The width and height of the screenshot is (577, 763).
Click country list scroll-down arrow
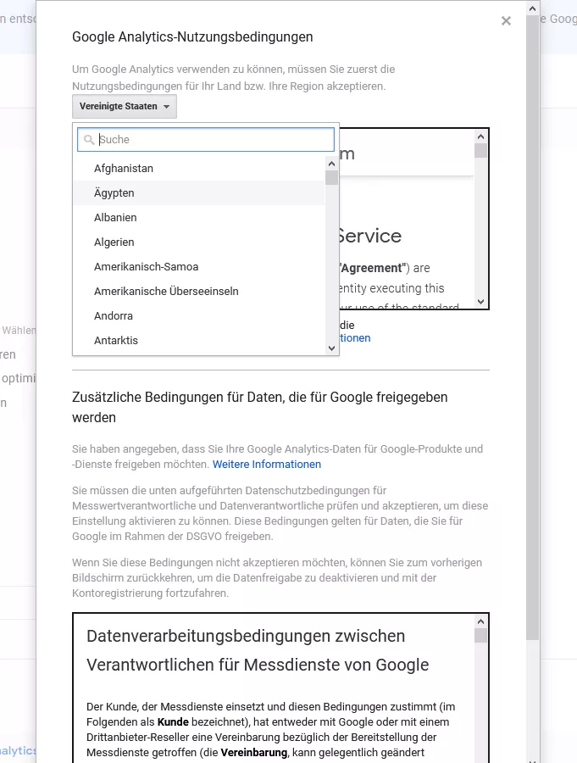(x=332, y=348)
